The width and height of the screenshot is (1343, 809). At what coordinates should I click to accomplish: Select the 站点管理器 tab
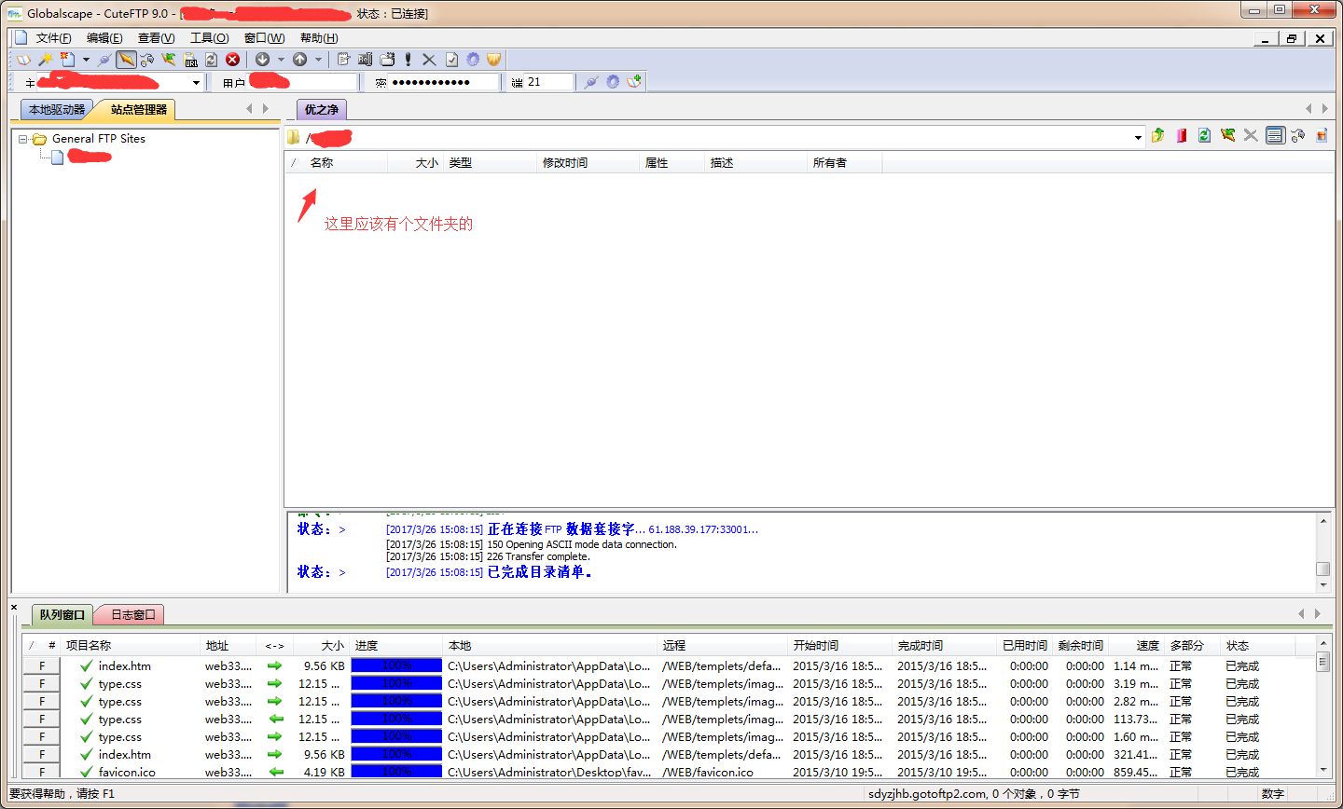coord(138,110)
